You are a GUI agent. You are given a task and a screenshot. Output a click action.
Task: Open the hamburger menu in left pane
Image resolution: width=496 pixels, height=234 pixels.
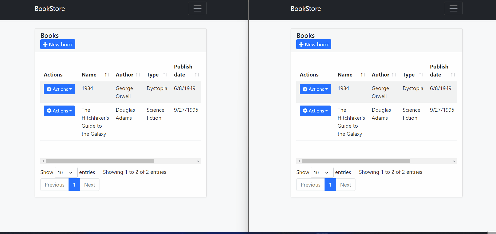tap(197, 9)
